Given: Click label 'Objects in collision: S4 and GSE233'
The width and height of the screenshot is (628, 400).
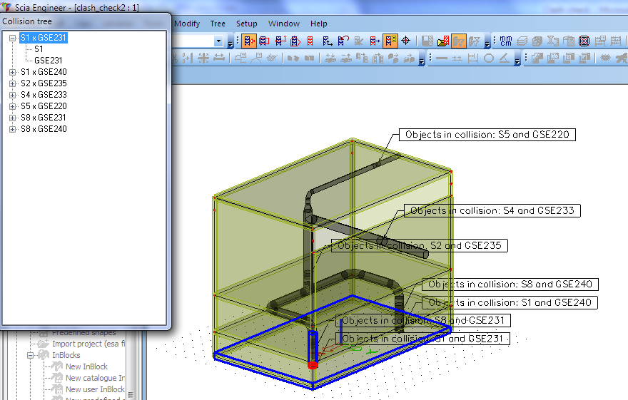Looking at the screenshot, I should (492, 210).
